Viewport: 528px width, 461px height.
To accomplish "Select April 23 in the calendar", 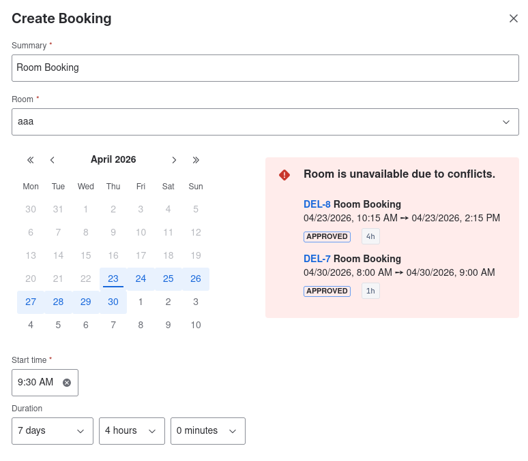I will tap(113, 279).
